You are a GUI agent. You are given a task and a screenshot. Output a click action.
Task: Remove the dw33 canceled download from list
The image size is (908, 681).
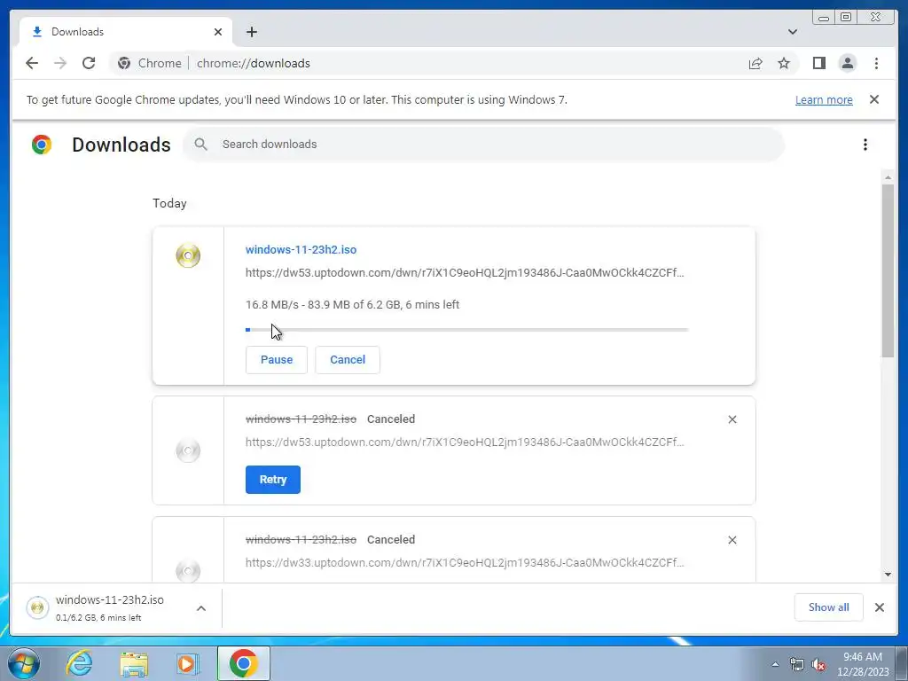[x=732, y=540]
